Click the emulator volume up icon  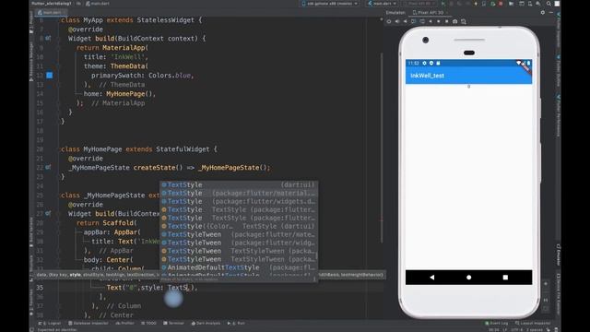(x=397, y=21)
